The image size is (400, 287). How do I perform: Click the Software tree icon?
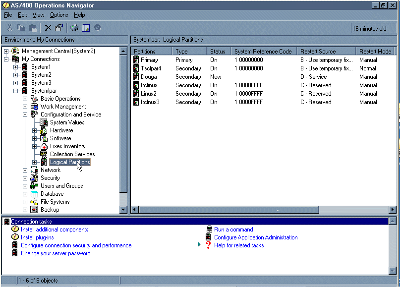click(x=44, y=138)
